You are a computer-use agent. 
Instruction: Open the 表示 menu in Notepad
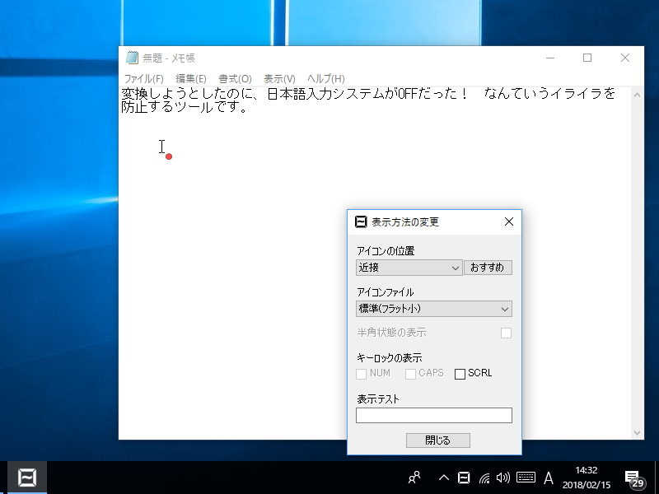click(x=278, y=77)
